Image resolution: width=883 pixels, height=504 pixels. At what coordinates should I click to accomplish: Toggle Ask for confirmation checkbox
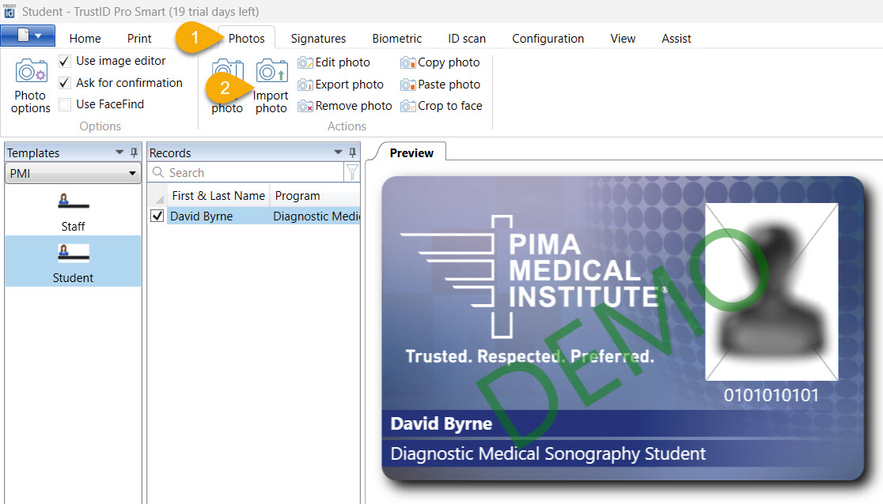pyautogui.click(x=65, y=83)
